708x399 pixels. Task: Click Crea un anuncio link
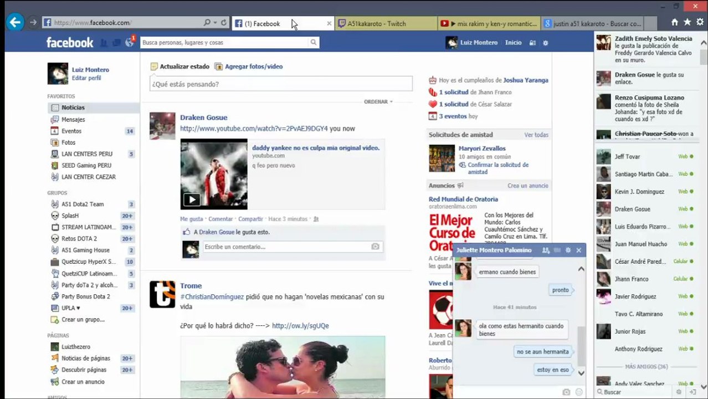[x=528, y=186]
